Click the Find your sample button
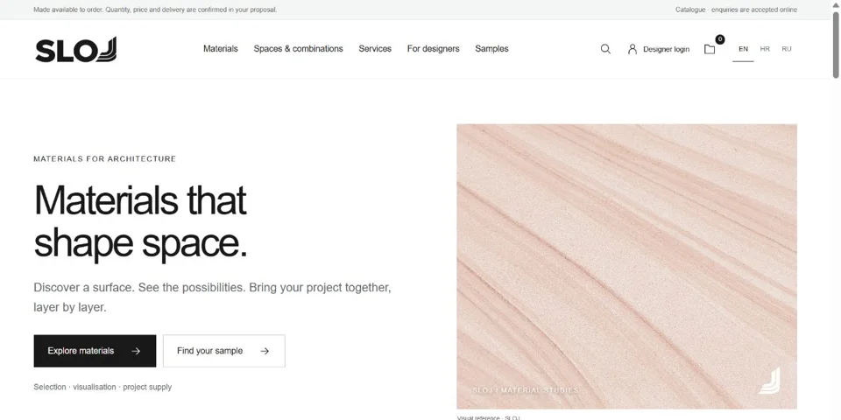 coord(224,351)
